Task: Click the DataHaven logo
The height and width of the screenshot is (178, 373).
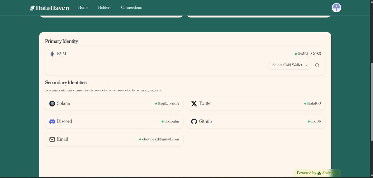Action: (x=49, y=7)
